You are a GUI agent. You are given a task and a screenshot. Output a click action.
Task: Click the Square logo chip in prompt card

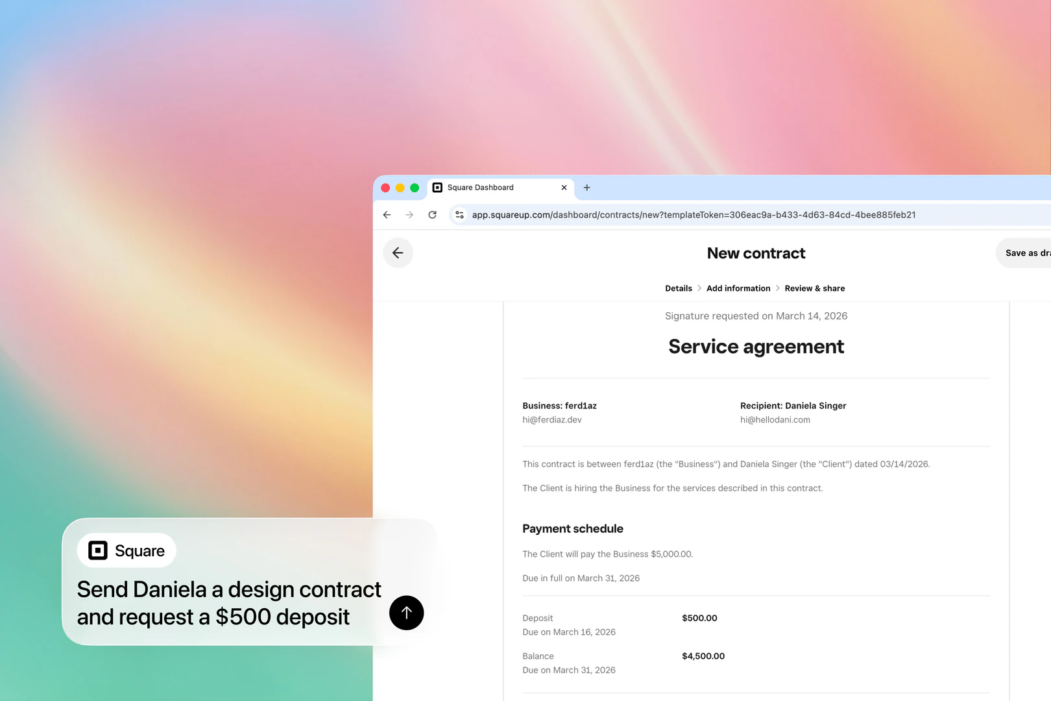pyautogui.click(x=127, y=550)
